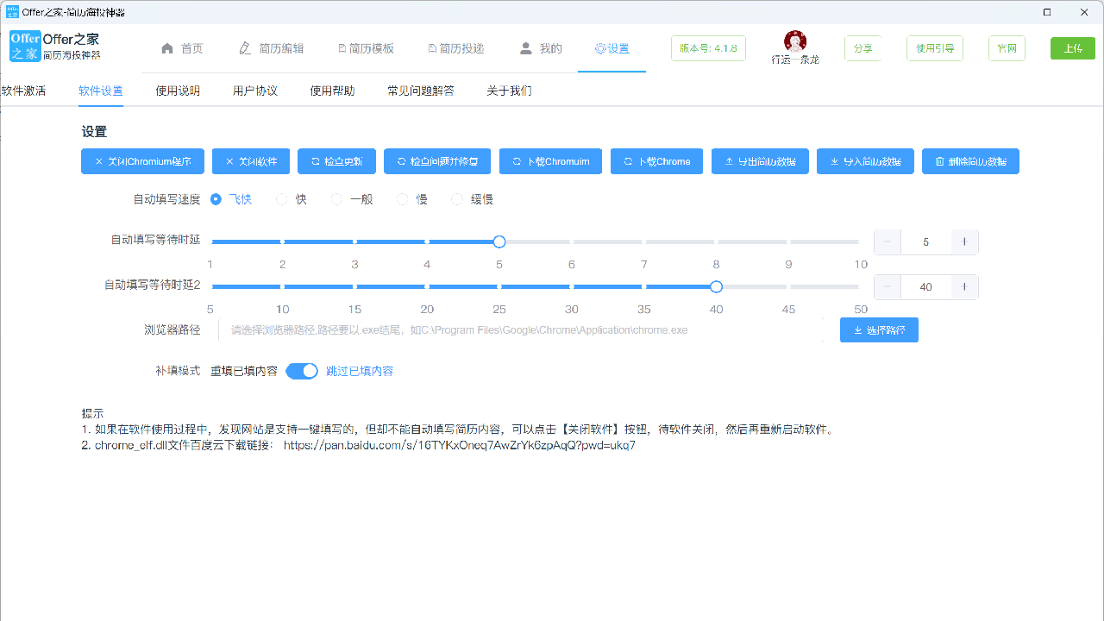The width and height of the screenshot is (1104, 621).
Task: Select 检查更新 to check for updates
Action: [x=336, y=161]
